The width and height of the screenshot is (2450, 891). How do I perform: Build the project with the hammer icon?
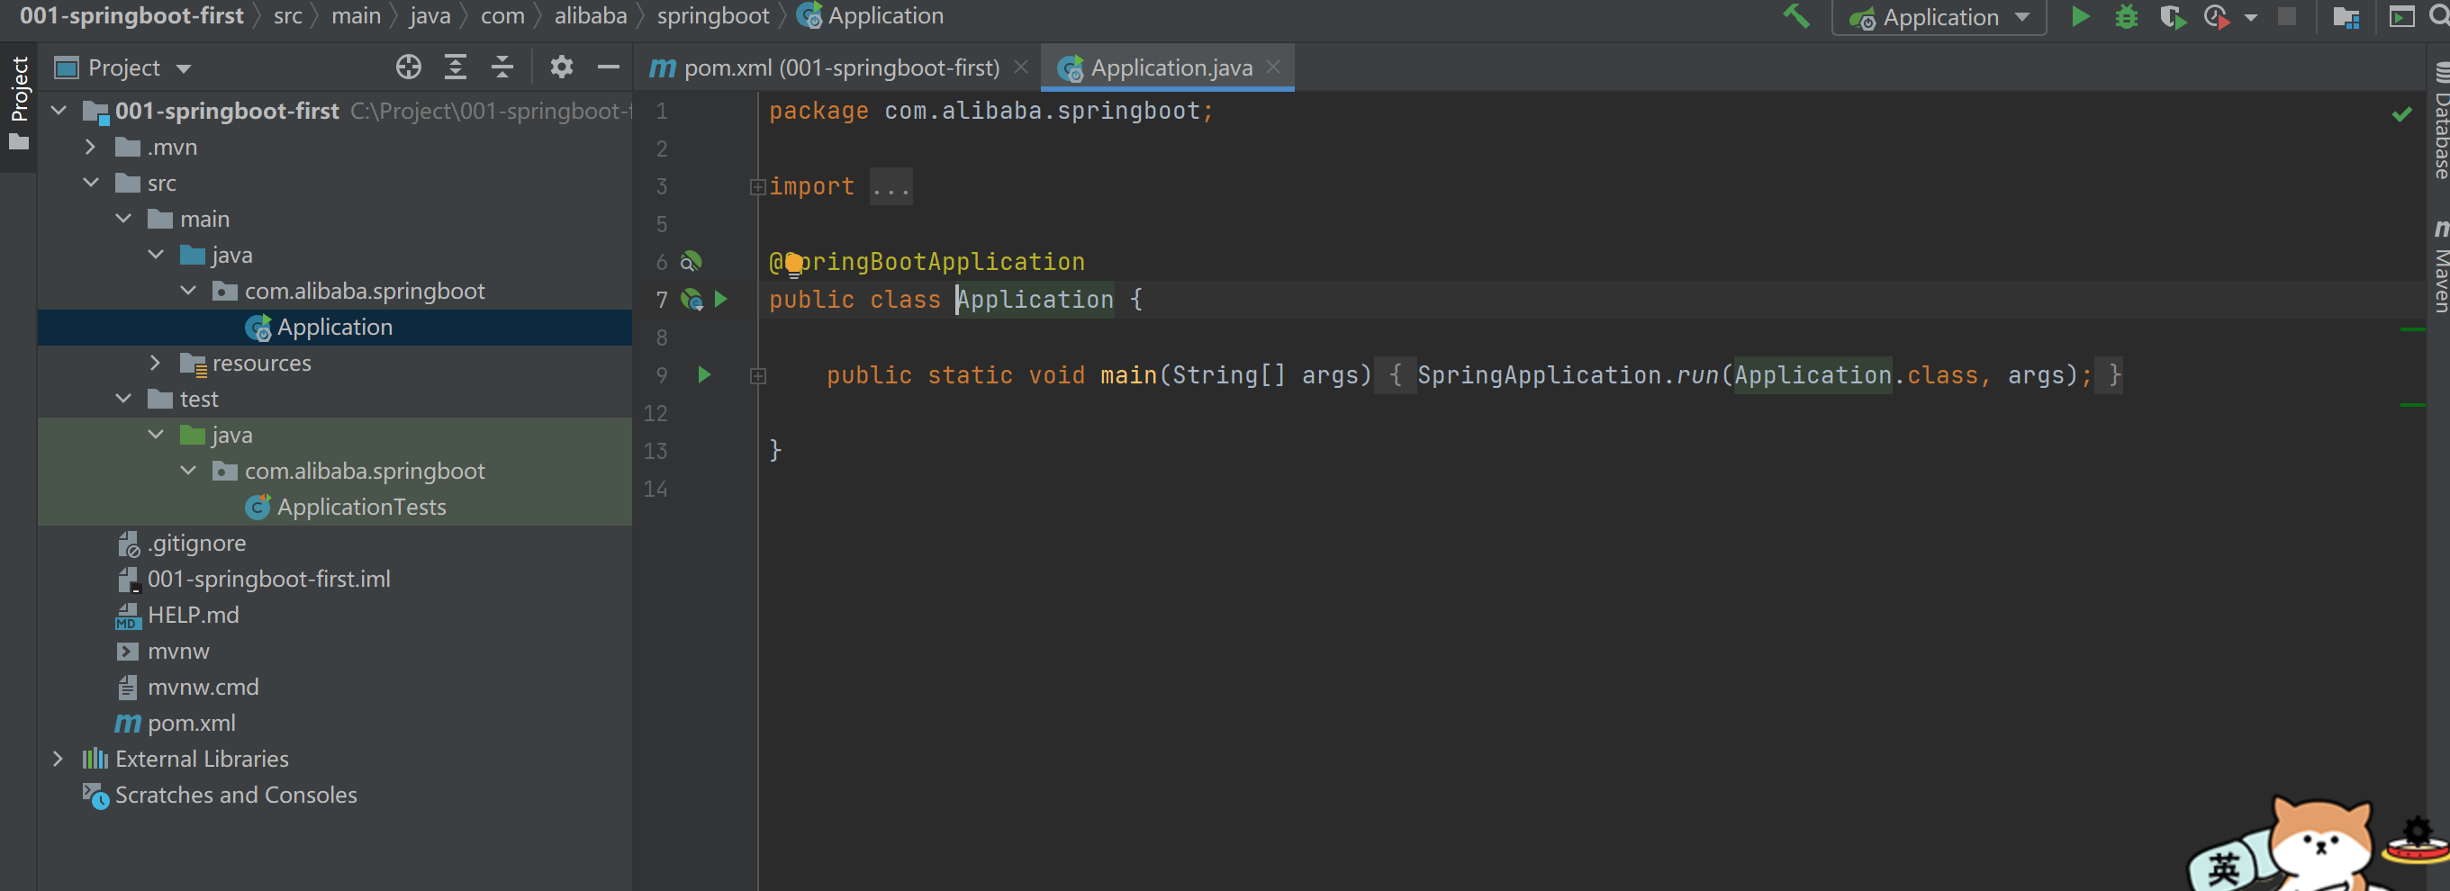pos(1795,16)
